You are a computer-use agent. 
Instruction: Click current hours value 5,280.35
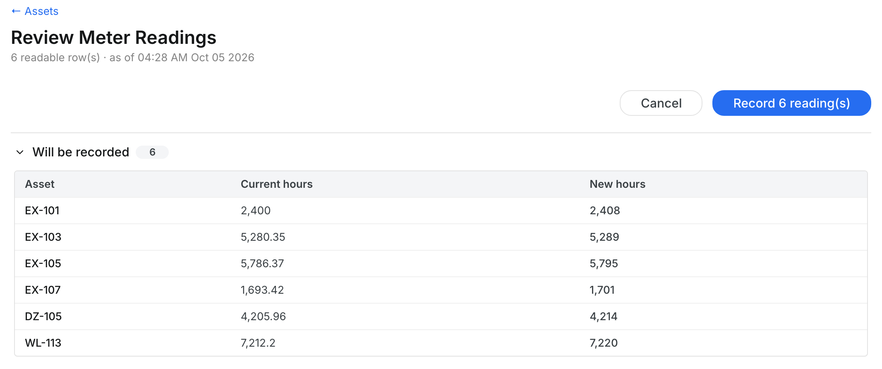[263, 237]
